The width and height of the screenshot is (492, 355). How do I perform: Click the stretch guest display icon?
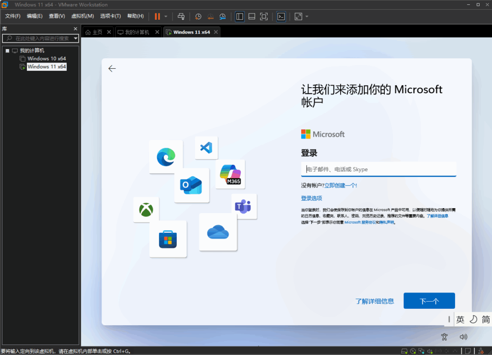(298, 16)
